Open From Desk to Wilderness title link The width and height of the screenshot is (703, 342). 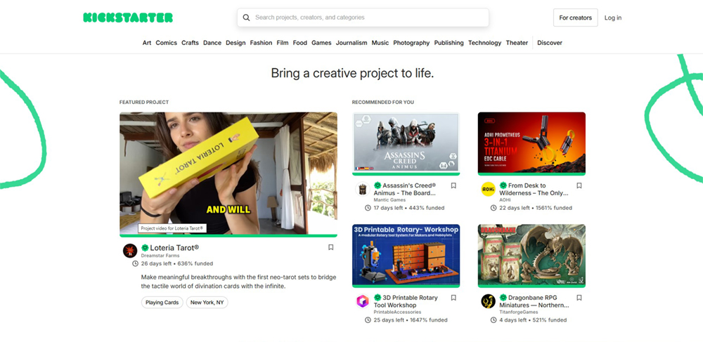(x=534, y=190)
